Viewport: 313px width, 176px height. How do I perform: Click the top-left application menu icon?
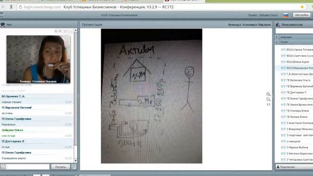[1, 15]
